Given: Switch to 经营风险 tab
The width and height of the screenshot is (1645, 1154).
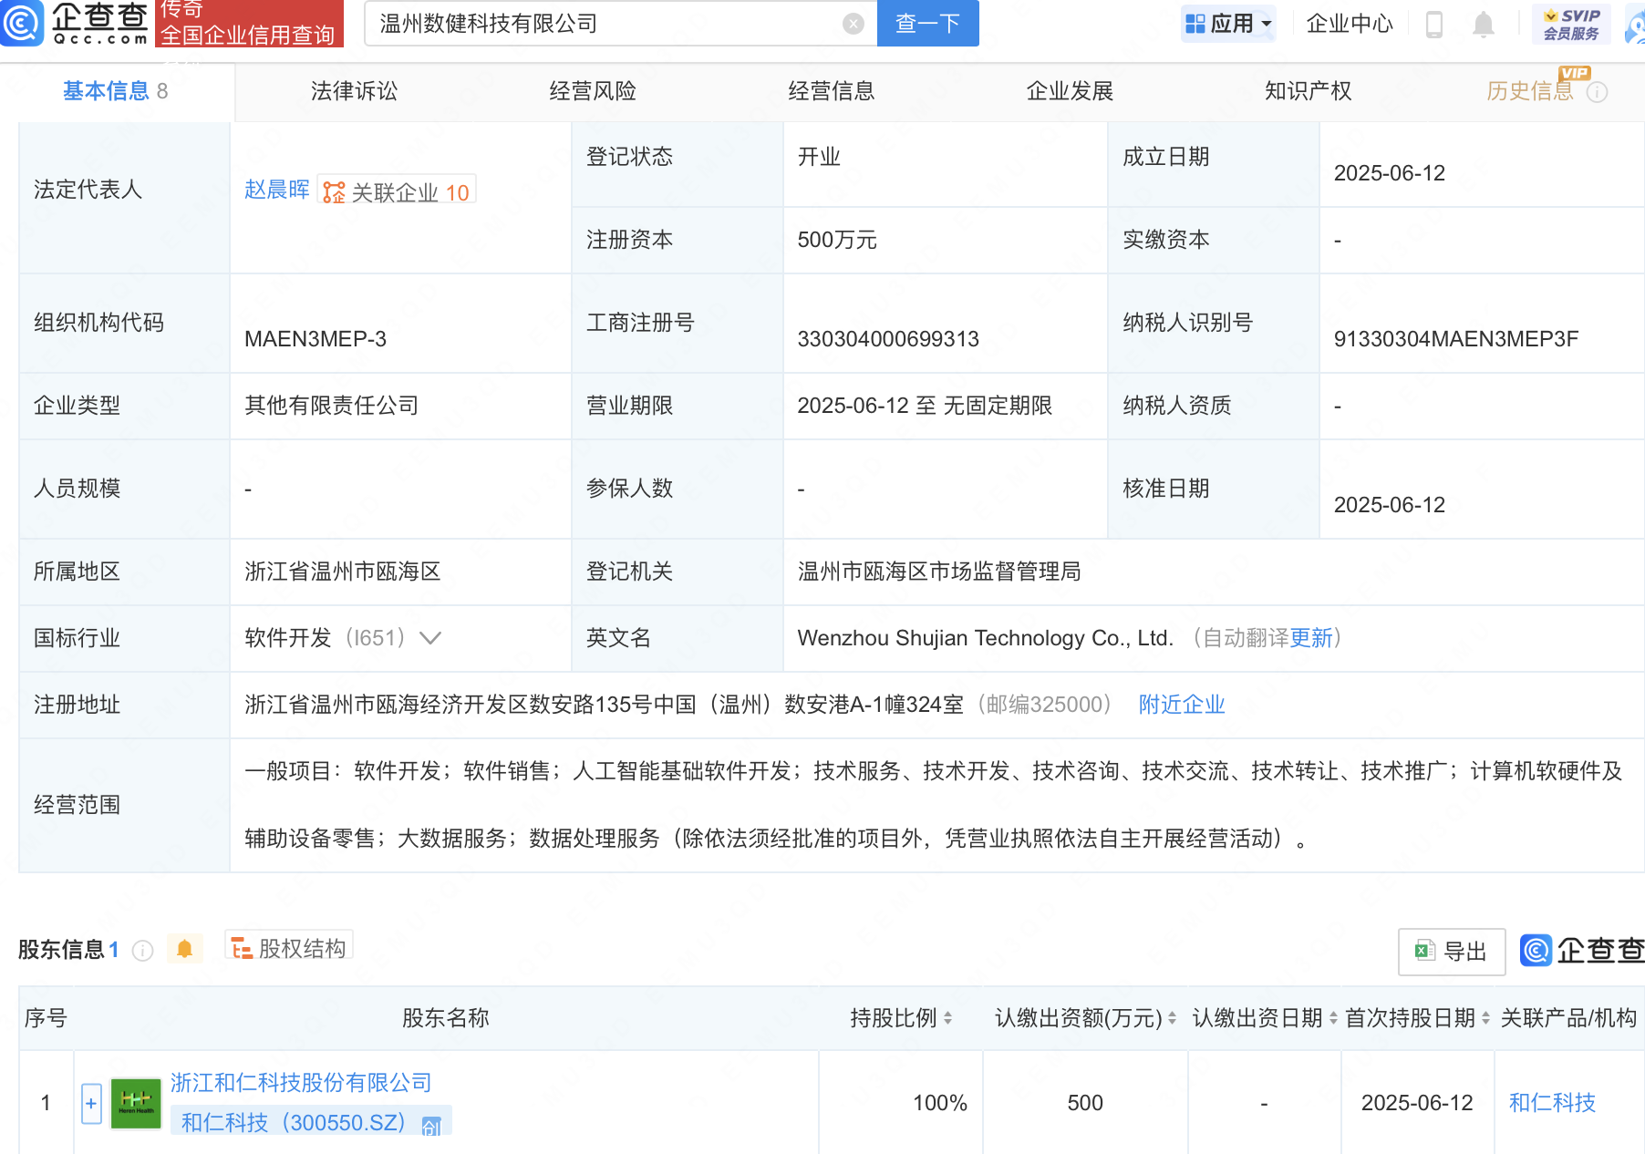Looking at the screenshot, I should (x=593, y=91).
